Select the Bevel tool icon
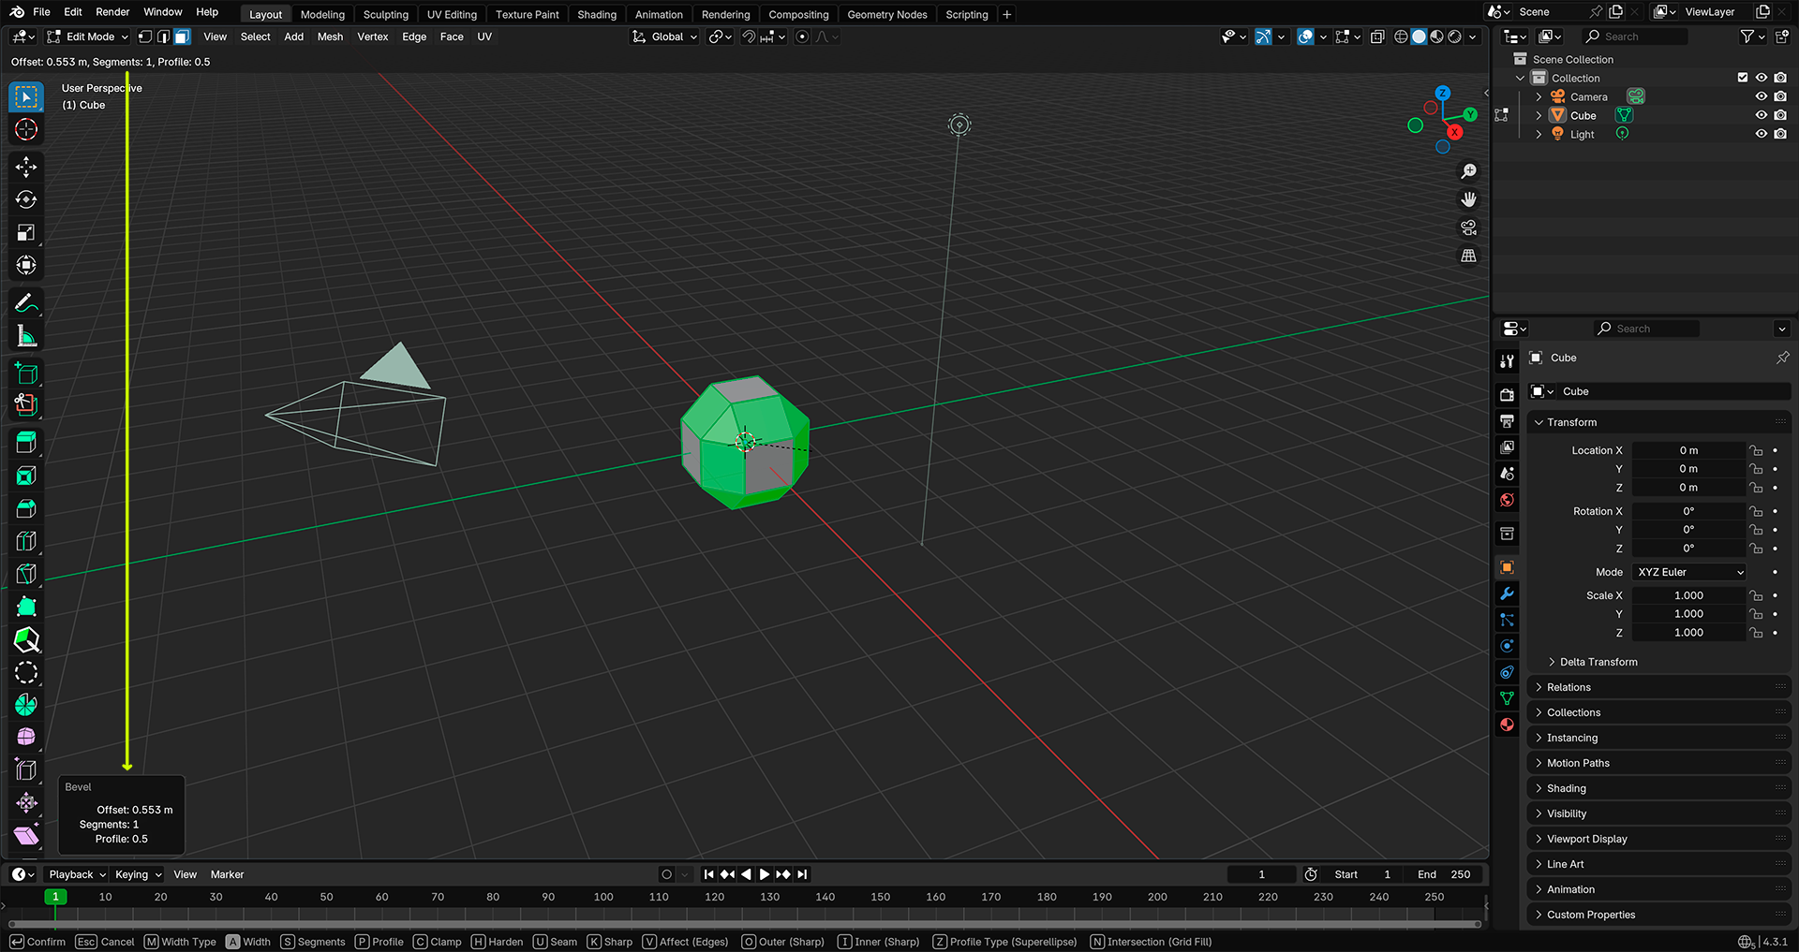Screen dimensions: 1799x952 (26, 509)
